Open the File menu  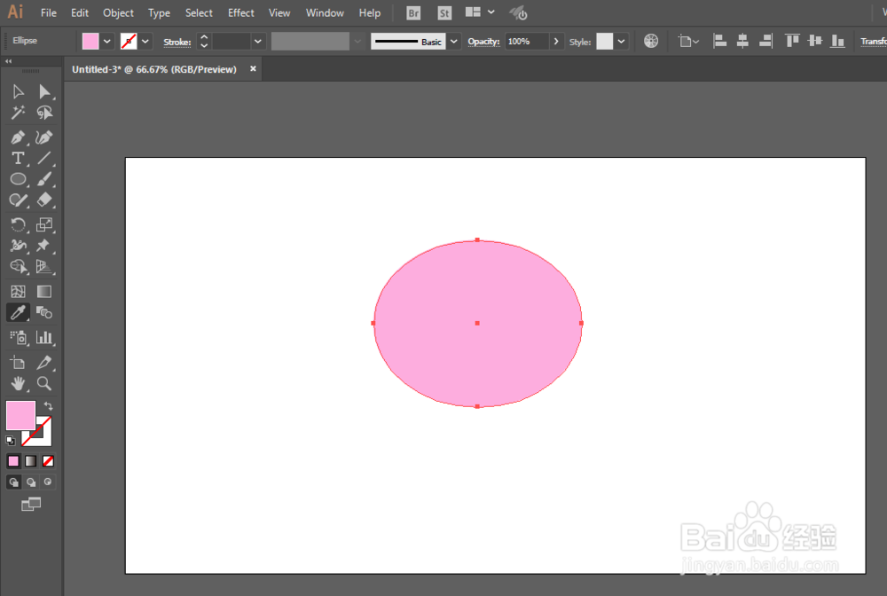(x=49, y=12)
